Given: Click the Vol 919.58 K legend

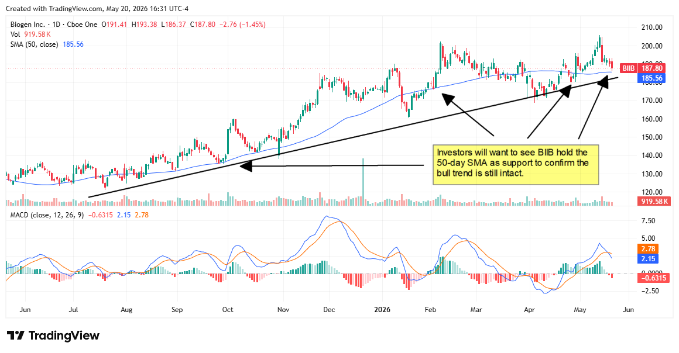Looking at the screenshot, I should (x=31, y=34).
